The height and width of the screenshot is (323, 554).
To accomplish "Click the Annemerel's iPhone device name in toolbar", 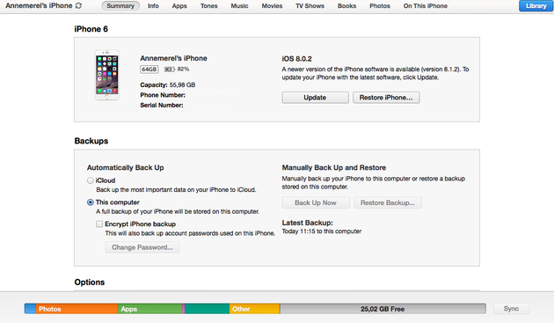I will [x=39, y=5].
